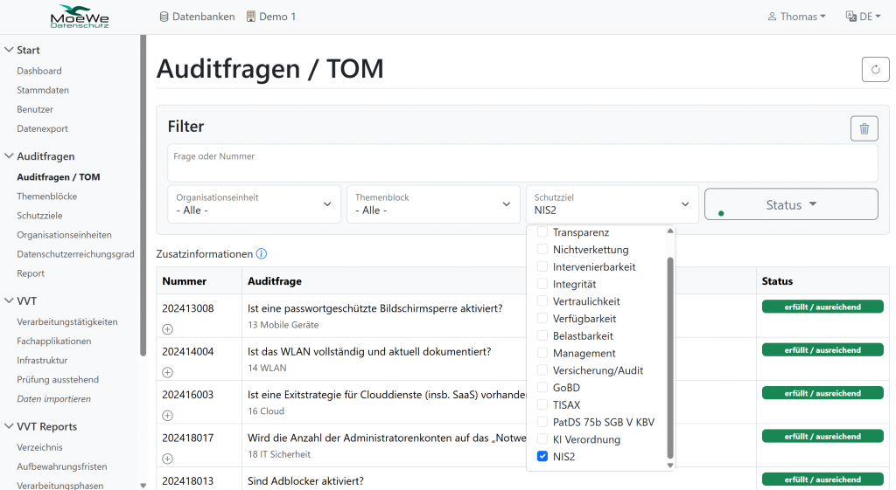This screenshot has height=490, width=896.
Task: Go to Themenblöcke in the sidebar
Action: [x=46, y=197]
